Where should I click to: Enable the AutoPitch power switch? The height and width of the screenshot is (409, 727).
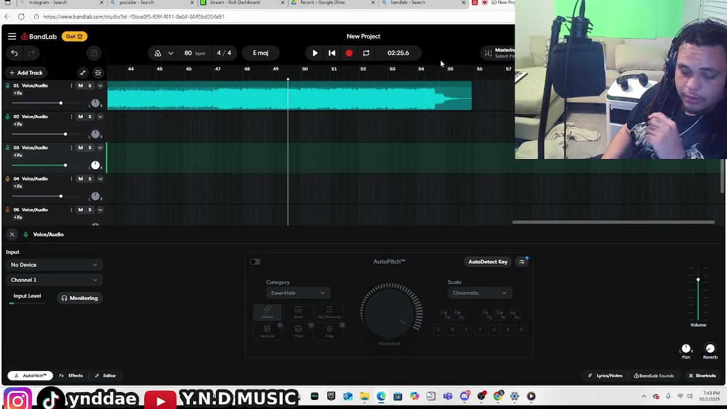point(255,262)
